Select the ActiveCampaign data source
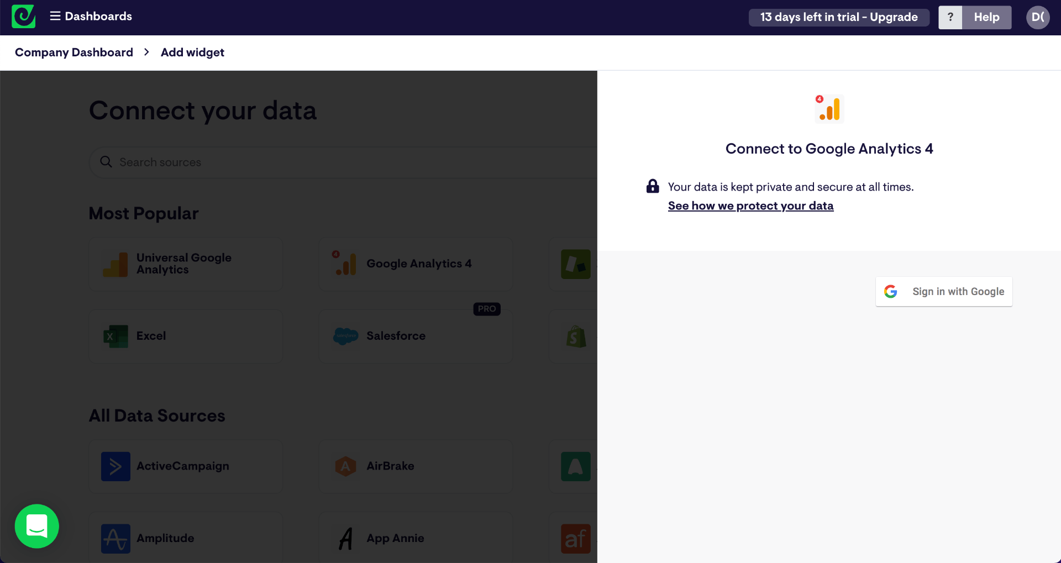This screenshot has height=563, width=1061. (x=186, y=466)
